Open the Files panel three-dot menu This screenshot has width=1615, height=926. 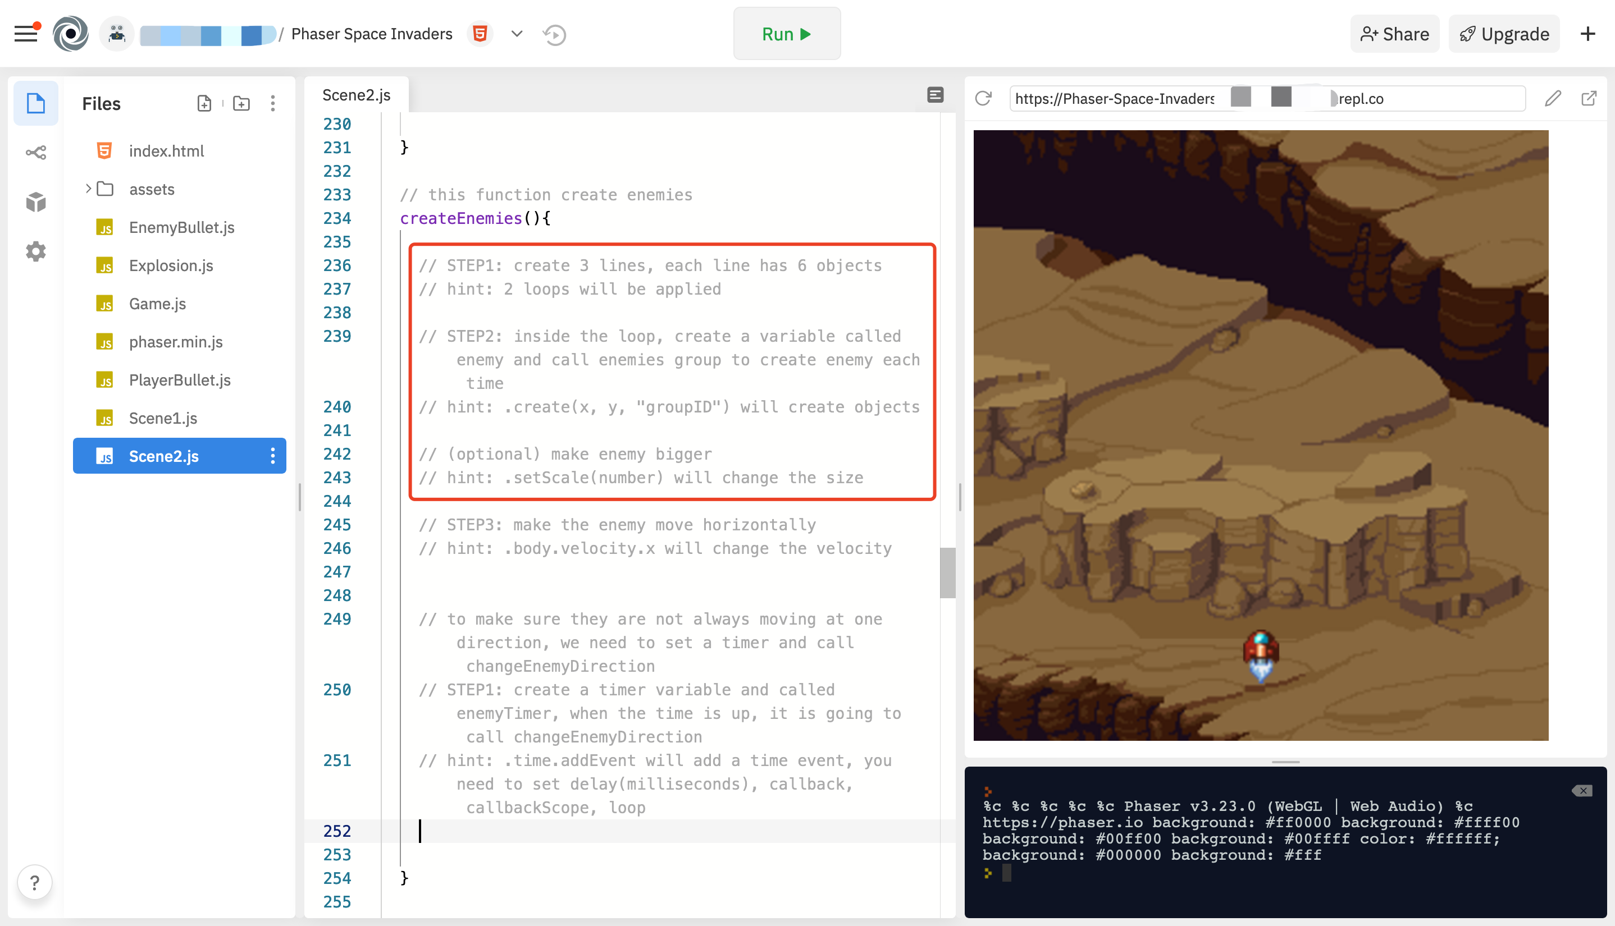click(273, 103)
